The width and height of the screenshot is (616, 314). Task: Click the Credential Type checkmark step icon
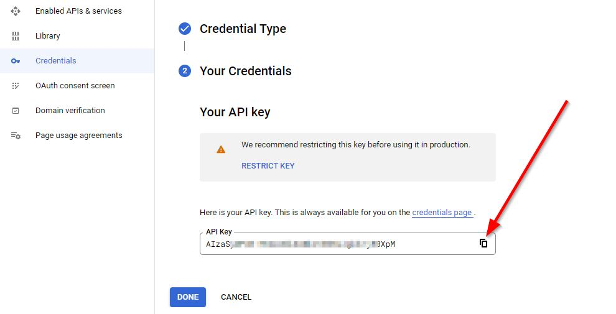tap(184, 29)
